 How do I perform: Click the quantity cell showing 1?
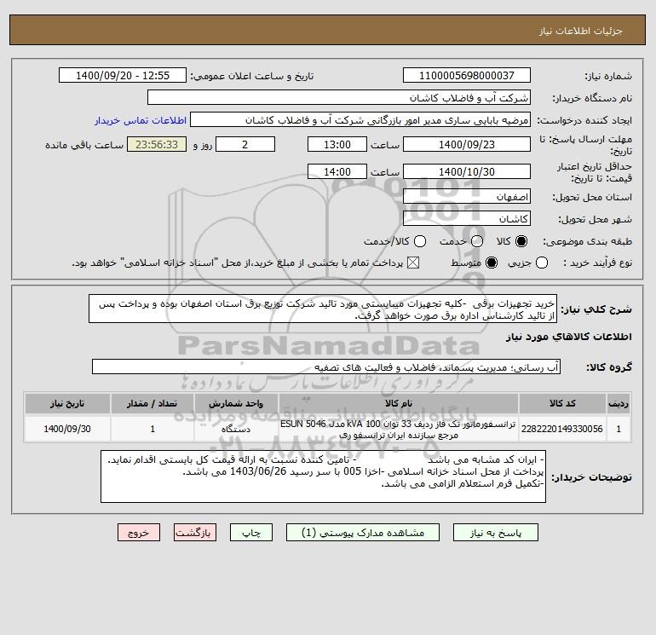(x=152, y=429)
